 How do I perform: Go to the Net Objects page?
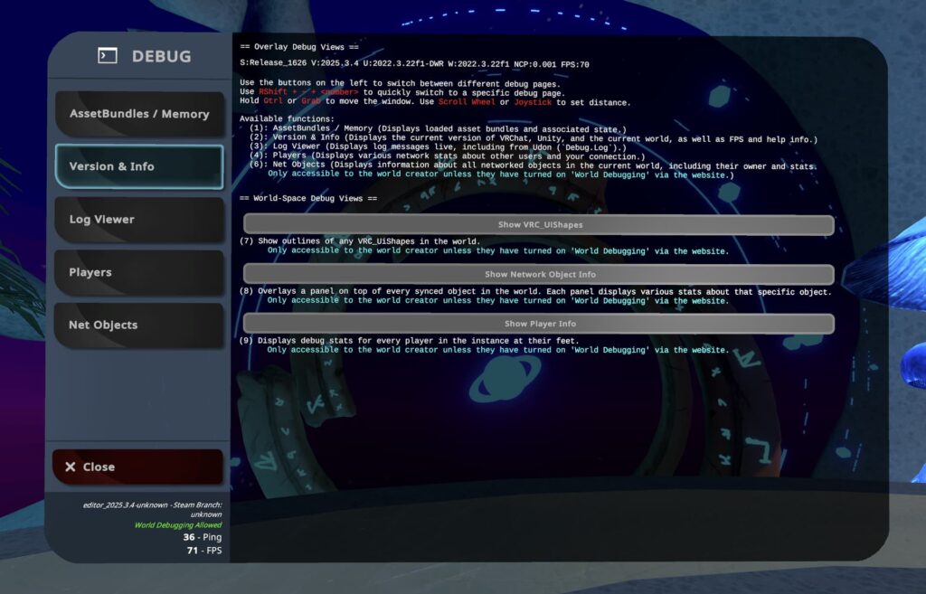139,325
